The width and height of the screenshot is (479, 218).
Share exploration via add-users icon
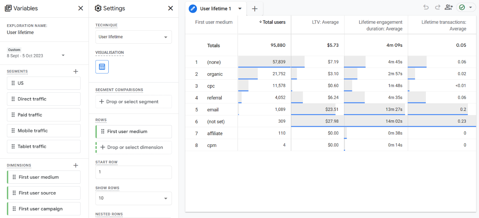449,7
